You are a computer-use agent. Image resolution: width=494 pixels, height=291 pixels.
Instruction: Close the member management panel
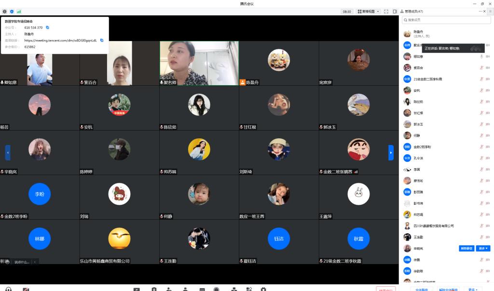(x=484, y=11)
